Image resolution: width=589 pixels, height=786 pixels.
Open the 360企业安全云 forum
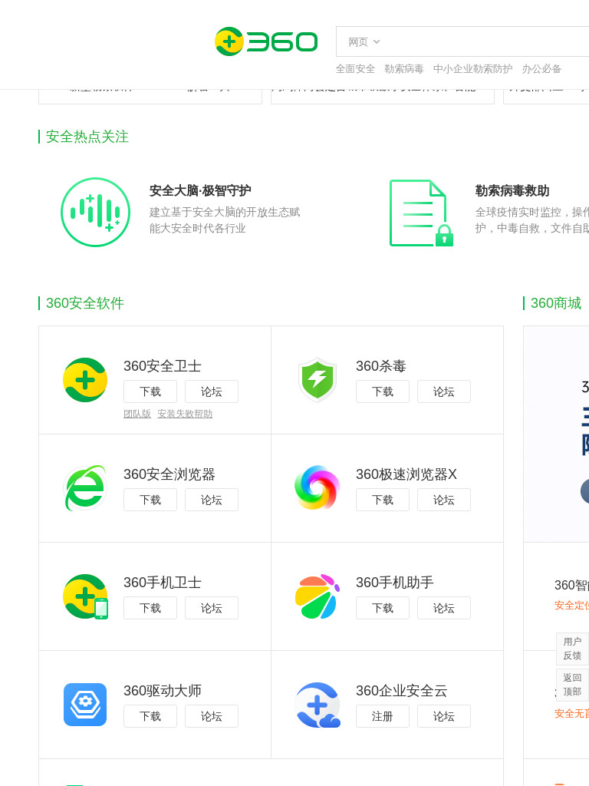coord(444,716)
